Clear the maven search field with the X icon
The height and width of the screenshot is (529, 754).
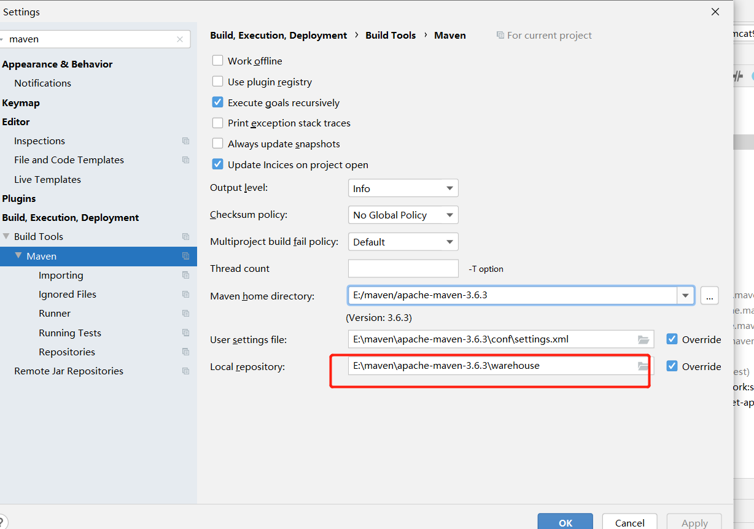180,39
